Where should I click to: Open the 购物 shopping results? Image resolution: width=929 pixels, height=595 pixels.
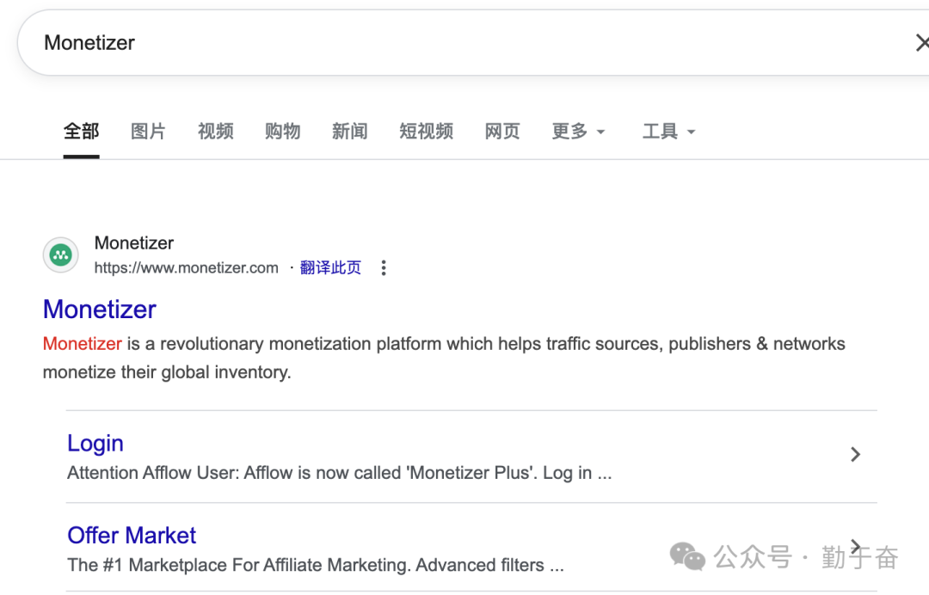point(282,131)
